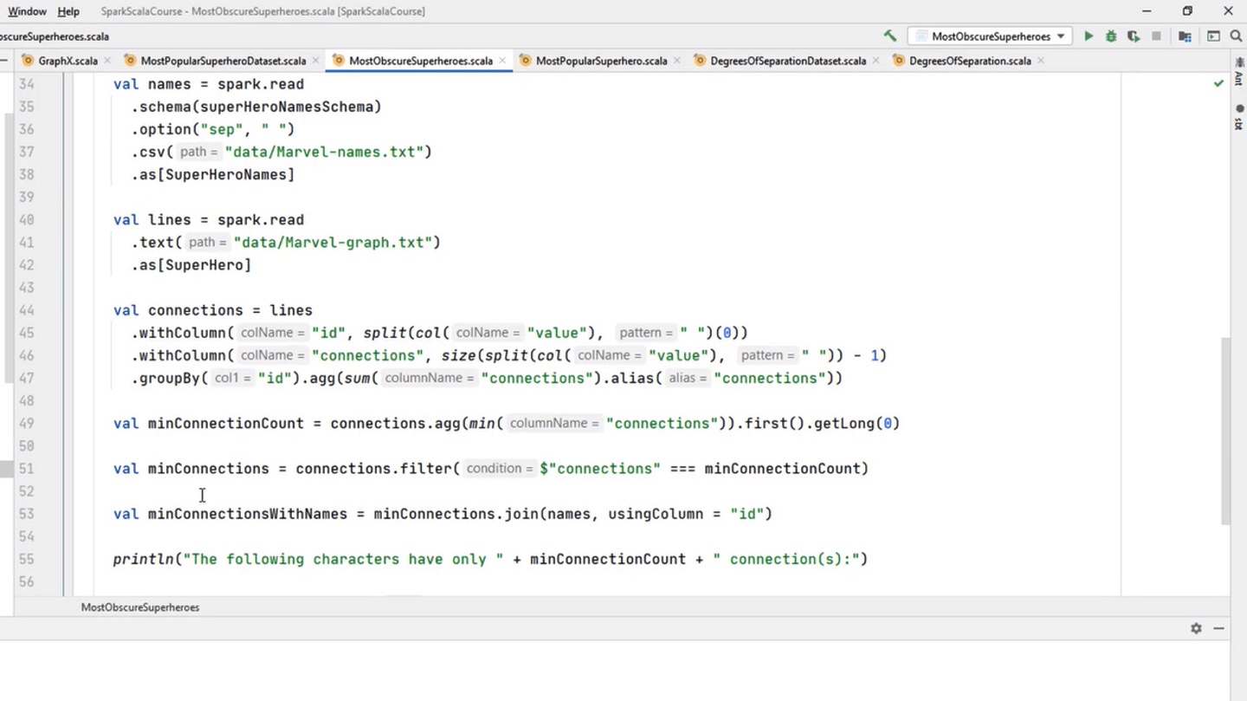Close the MostPopularSuperhero.scala tab
Image resolution: width=1247 pixels, height=701 pixels.
pyautogui.click(x=676, y=61)
